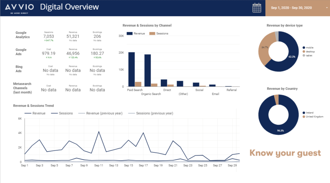Click the Google Analytics Sessions 7,053 scorecard

[x=49, y=36]
